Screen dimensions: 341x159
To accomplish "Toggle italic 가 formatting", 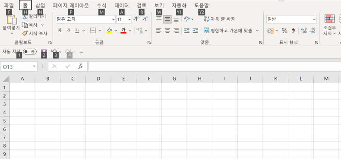I will tap(69, 31).
